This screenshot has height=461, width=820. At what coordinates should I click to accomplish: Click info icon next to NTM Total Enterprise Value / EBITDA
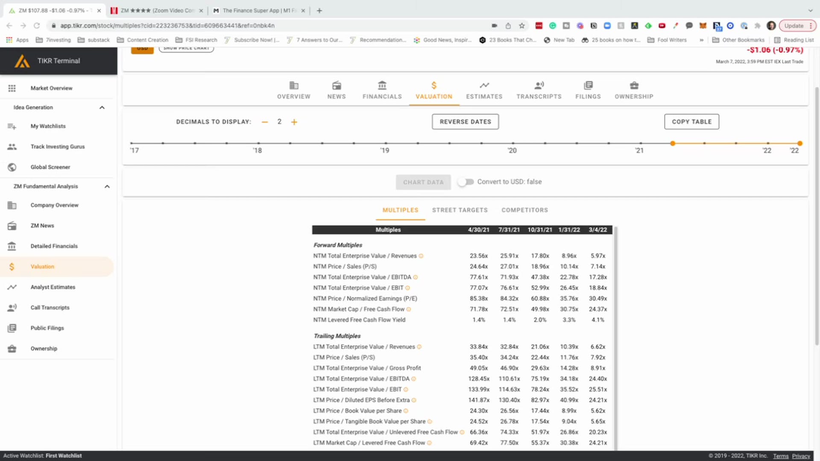pyautogui.click(x=416, y=277)
